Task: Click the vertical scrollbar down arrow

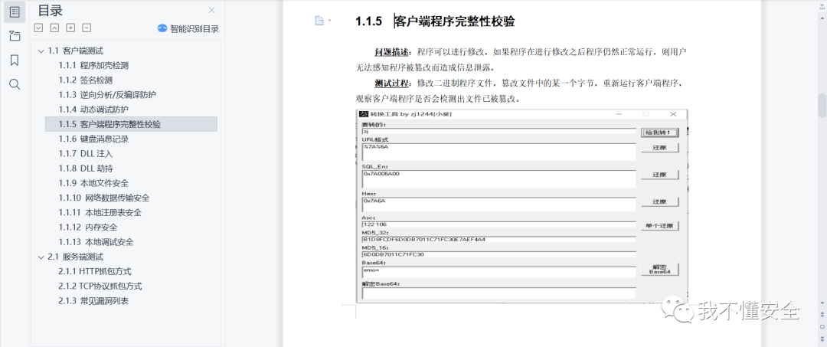Action: [x=822, y=303]
